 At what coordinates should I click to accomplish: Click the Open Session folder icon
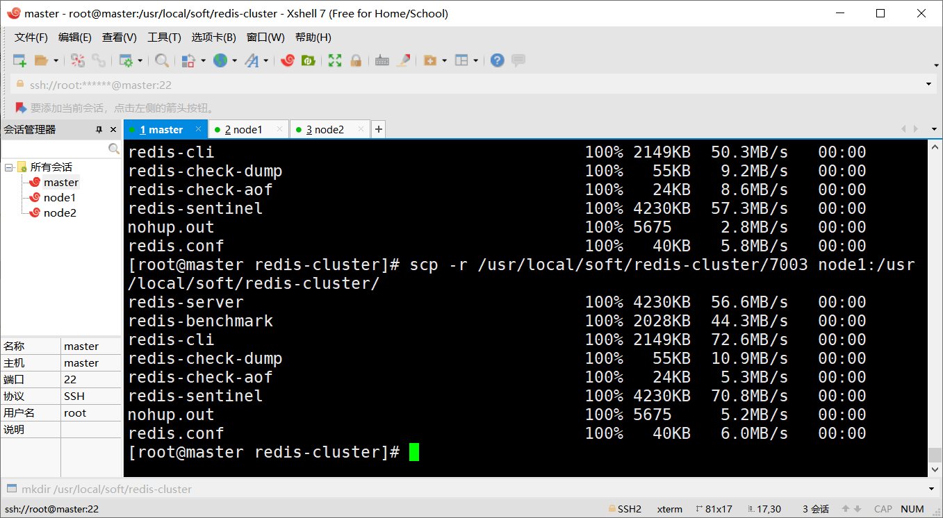(x=42, y=61)
